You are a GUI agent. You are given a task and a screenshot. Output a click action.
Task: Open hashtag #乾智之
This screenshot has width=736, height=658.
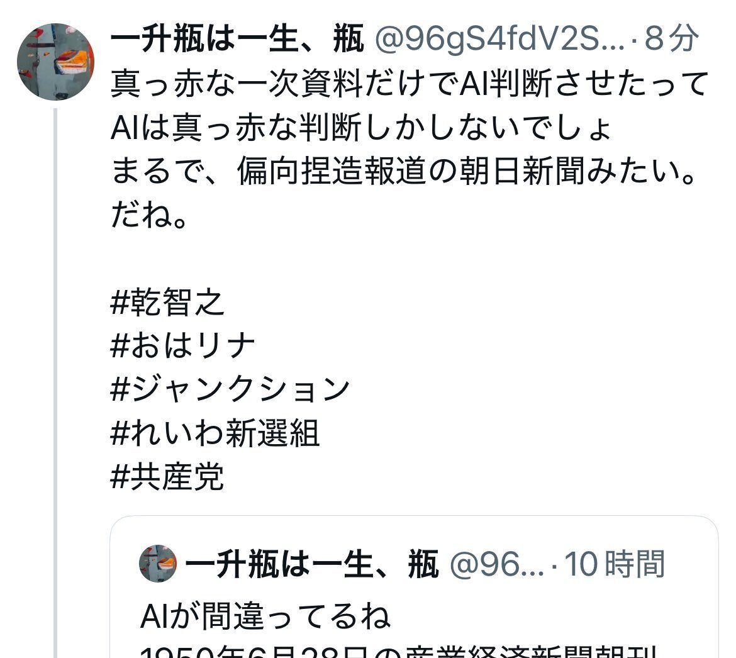tap(167, 302)
